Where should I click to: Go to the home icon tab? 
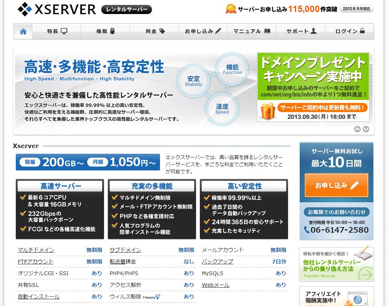coord(23,31)
